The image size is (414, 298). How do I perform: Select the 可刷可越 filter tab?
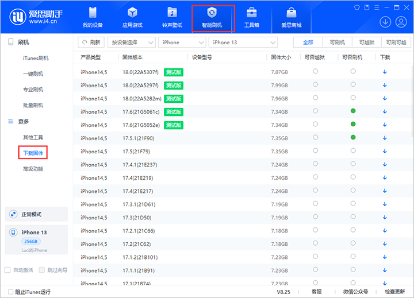[x=396, y=42]
